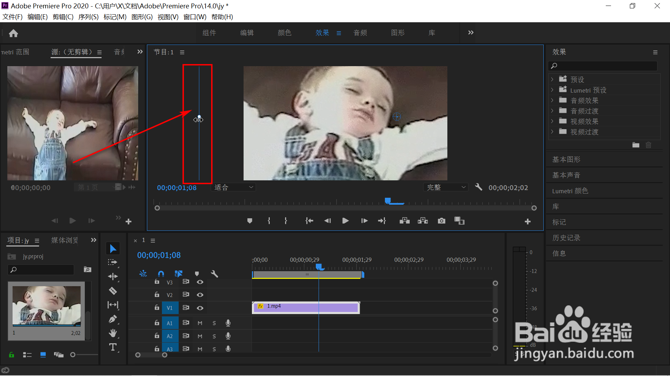The width and height of the screenshot is (670, 376).
Task: Select the Razor tool in toolbar
Action: (x=113, y=291)
